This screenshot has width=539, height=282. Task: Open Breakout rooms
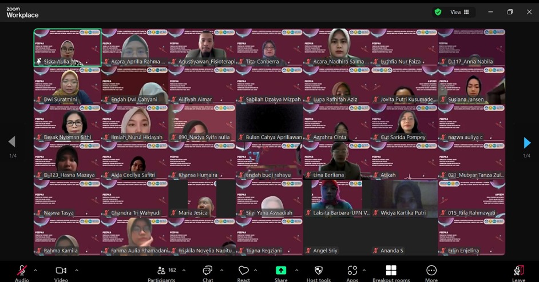click(391, 271)
